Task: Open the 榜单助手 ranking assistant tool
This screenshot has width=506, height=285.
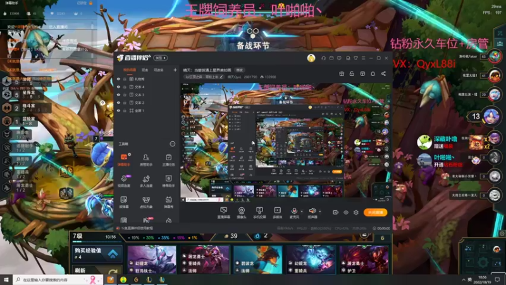Action: [168, 181]
